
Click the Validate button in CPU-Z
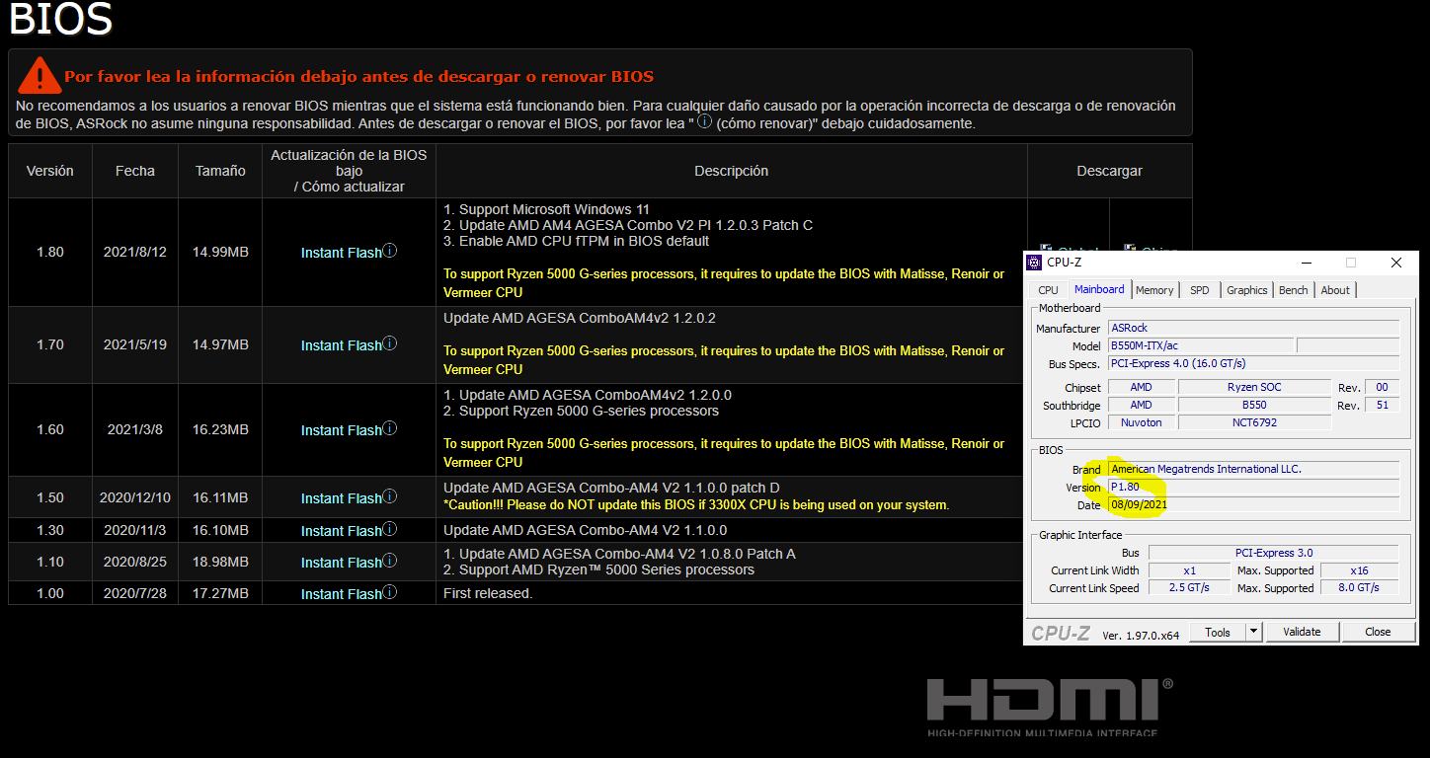1302,632
